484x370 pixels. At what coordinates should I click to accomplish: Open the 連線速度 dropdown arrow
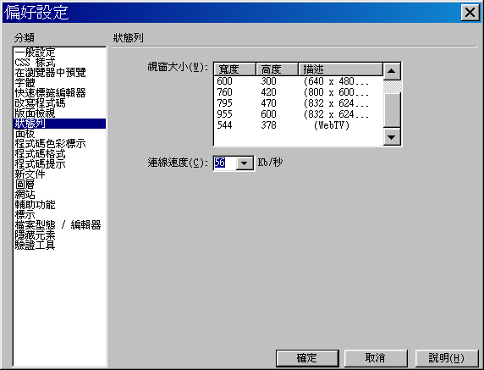pos(245,163)
